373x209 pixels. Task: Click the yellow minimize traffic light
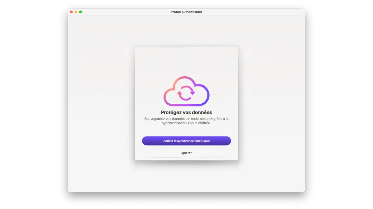(76, 12)
